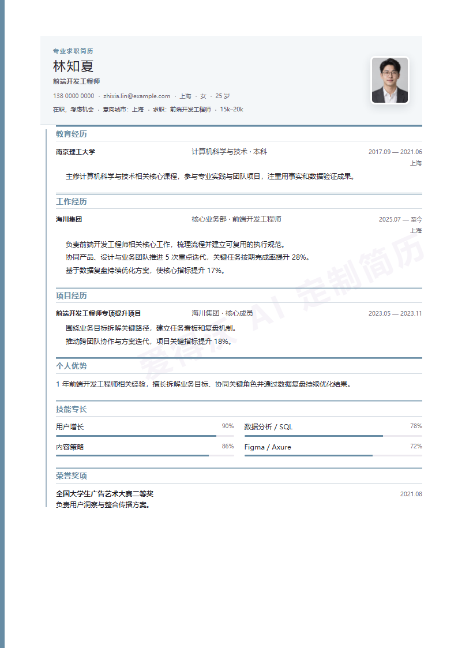The image size is (458, 648).
Task: Click 计算机科学与技术 · 本科 degree text
Action: [x=229, y=152]
